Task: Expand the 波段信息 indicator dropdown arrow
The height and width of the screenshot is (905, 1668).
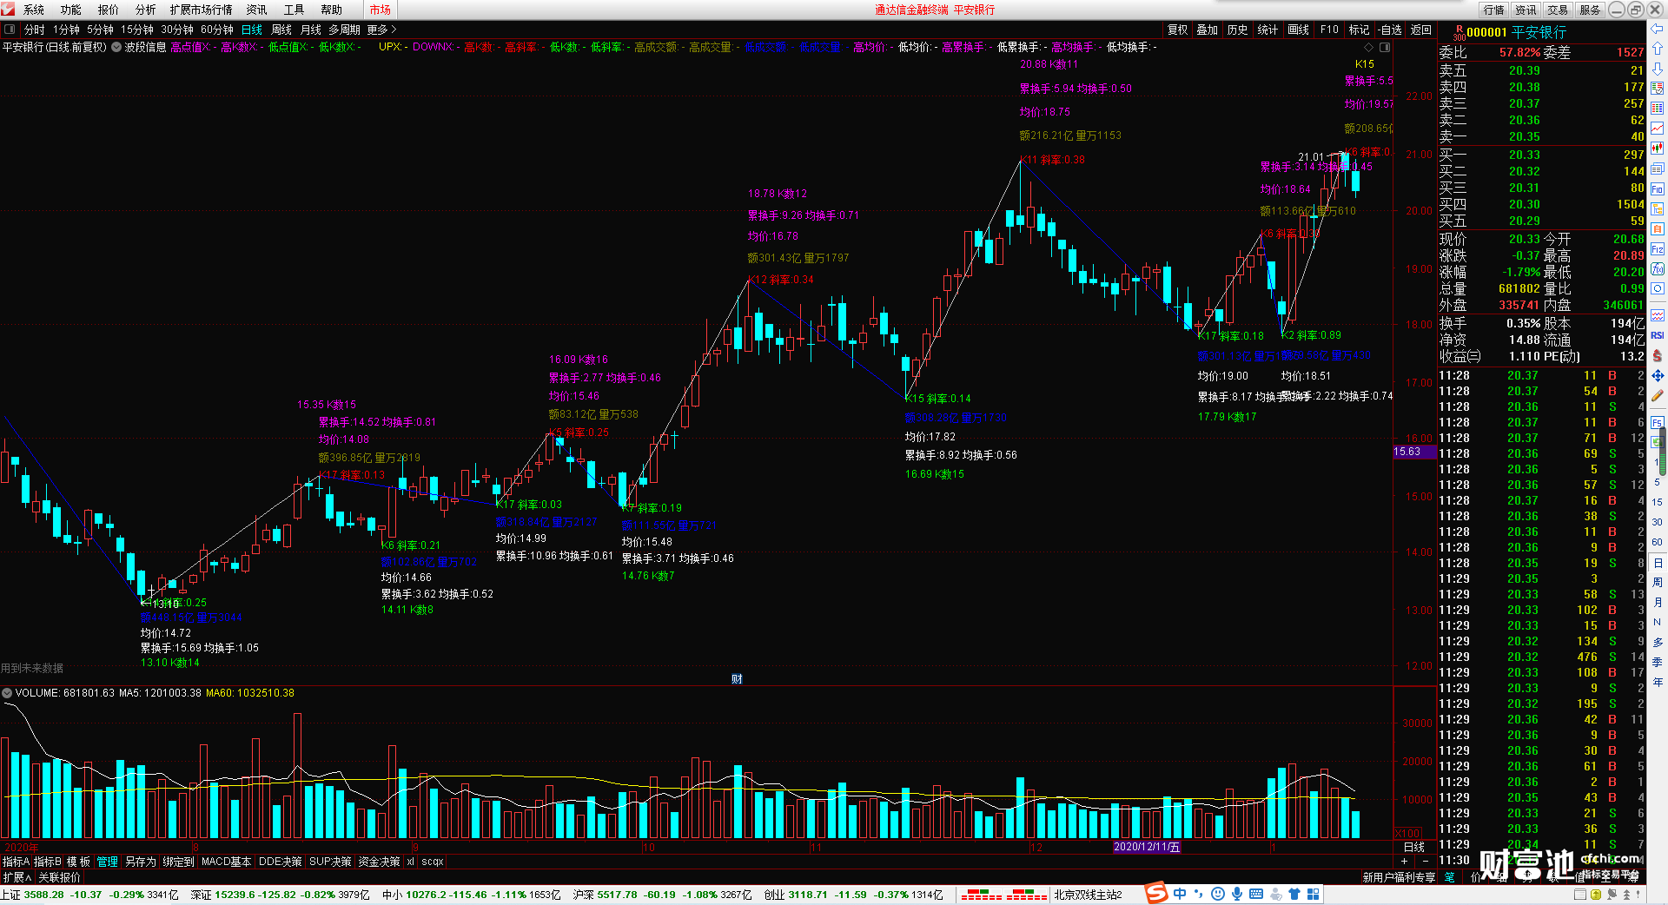Action: coord(116,47)
